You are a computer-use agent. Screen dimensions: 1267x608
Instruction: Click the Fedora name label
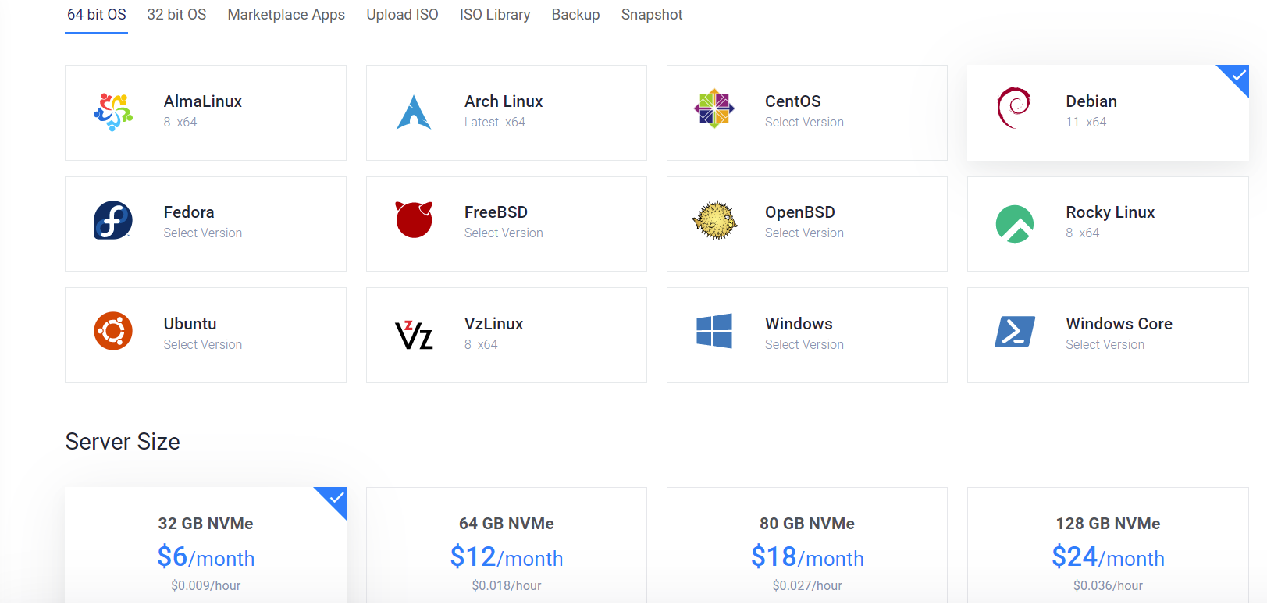pos(189,212)
